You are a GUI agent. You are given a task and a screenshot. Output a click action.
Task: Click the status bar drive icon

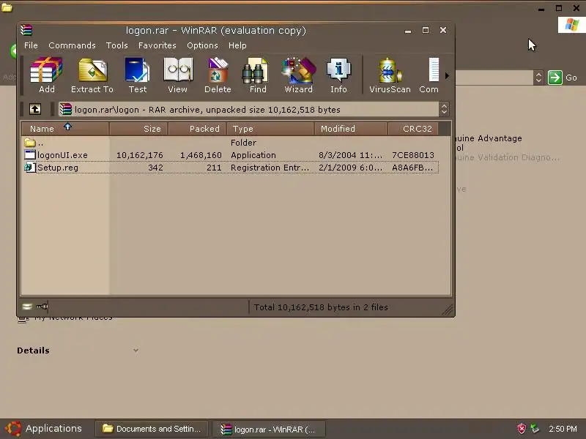[x=27, y=307]
